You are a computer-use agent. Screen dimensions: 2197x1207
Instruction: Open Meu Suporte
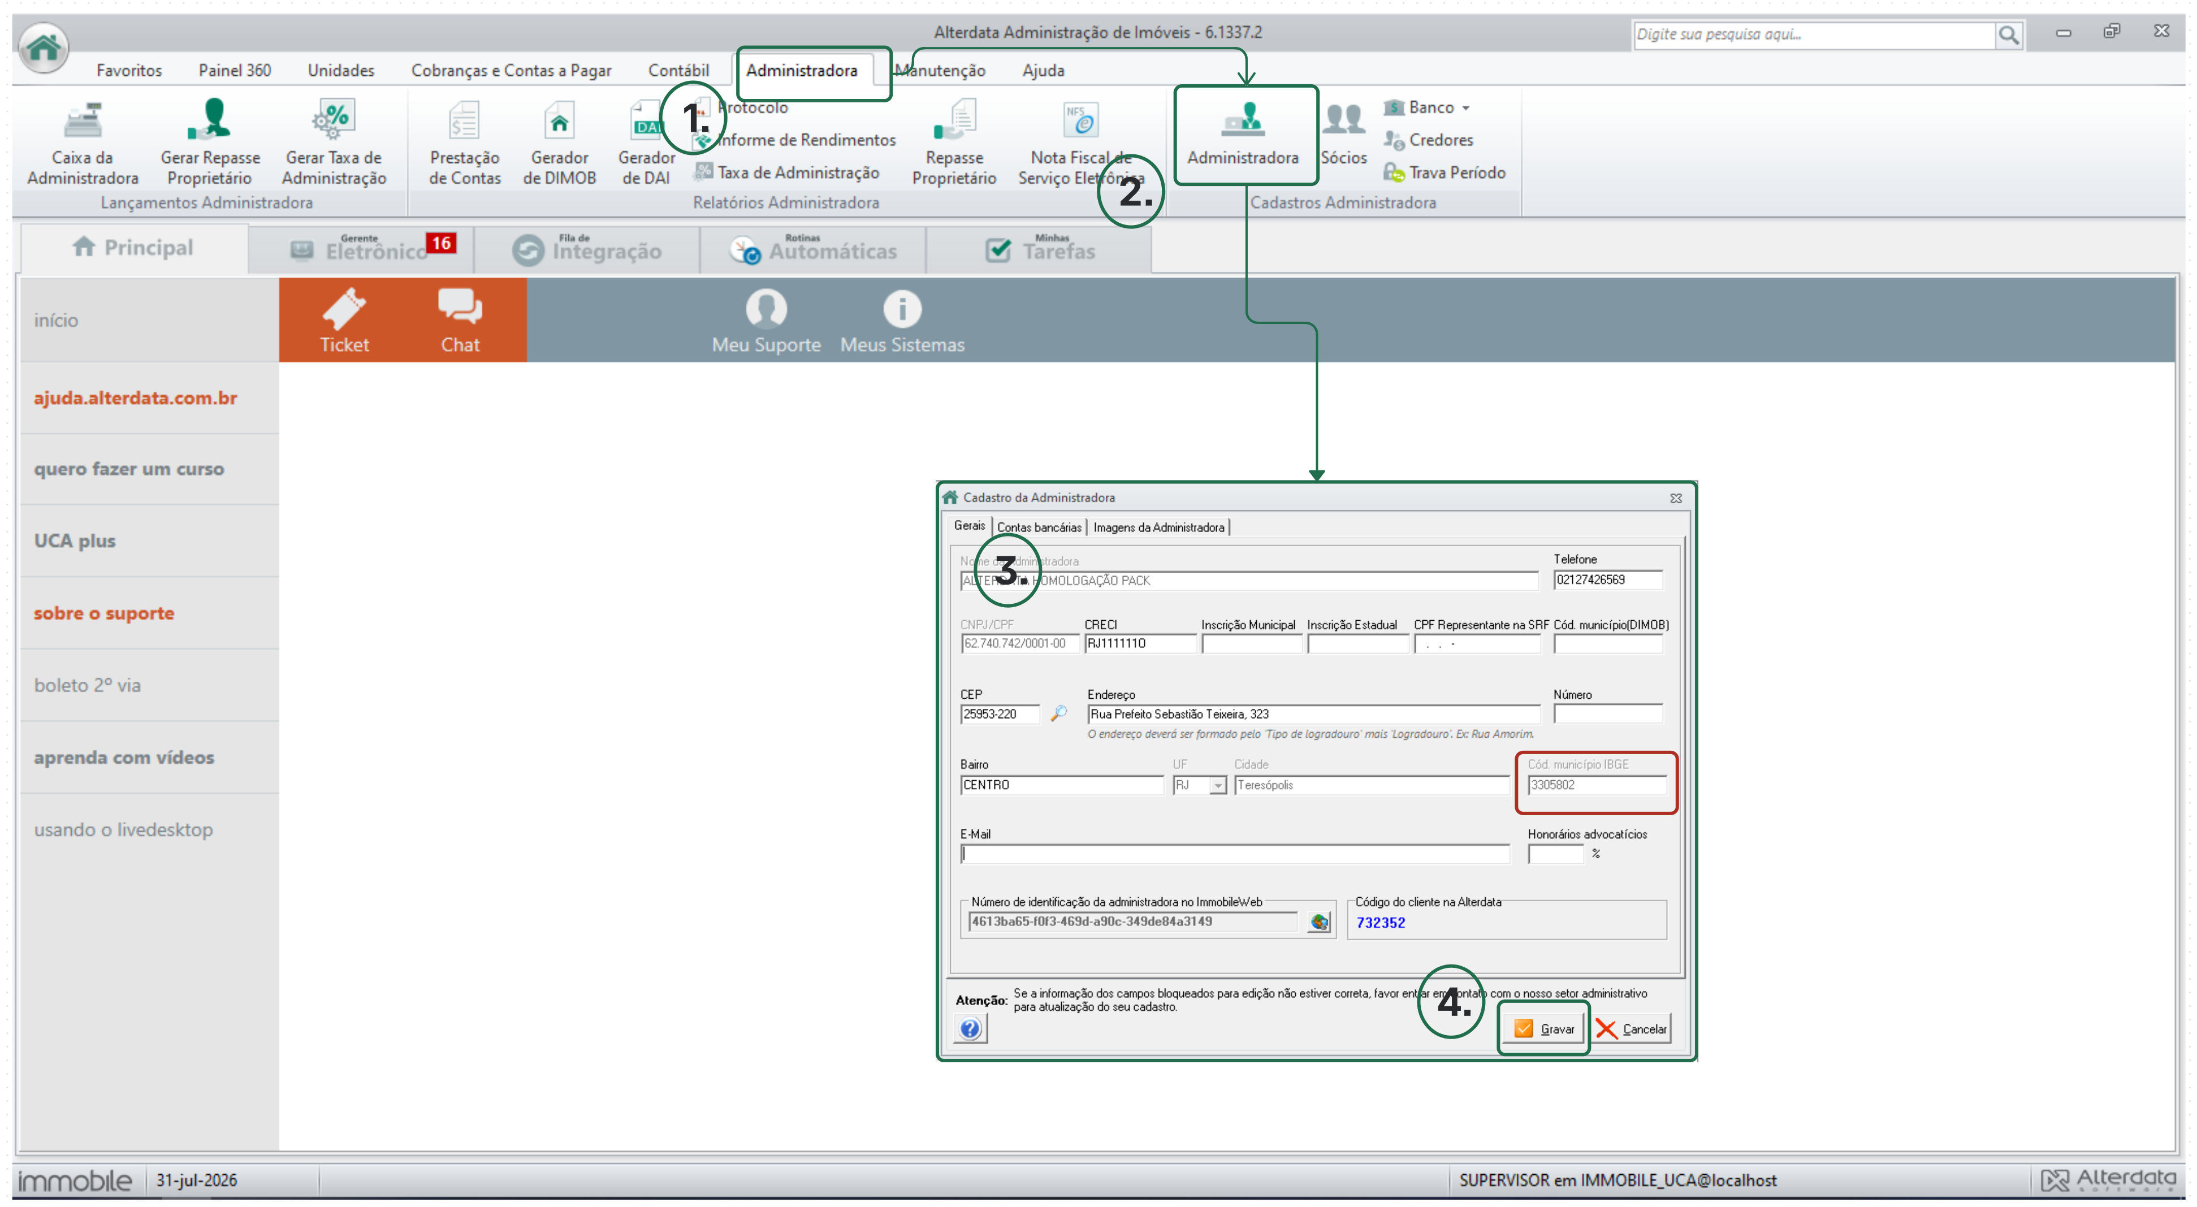(766, 321)
